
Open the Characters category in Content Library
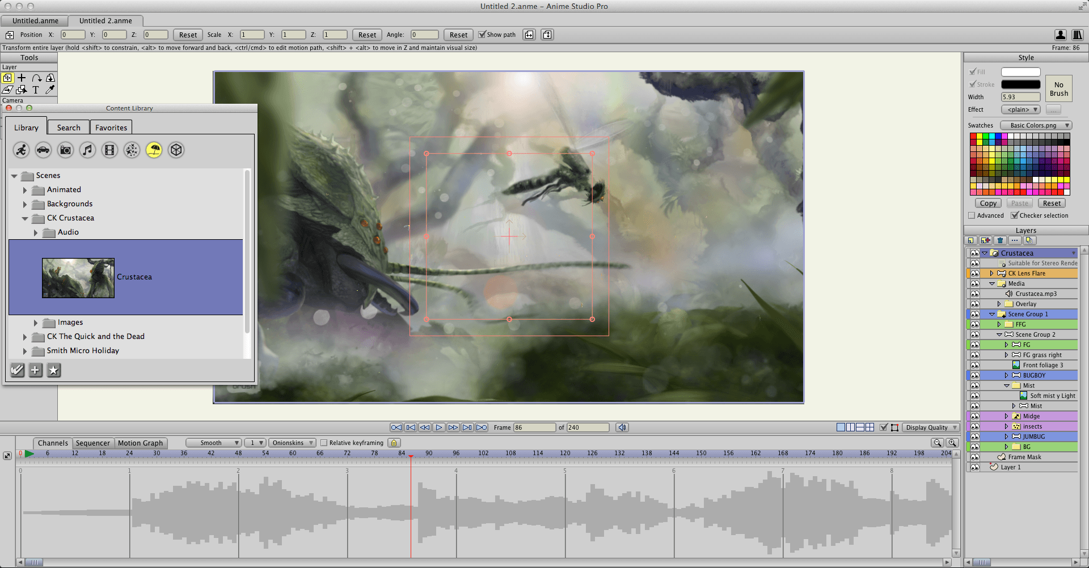pyautogui.click(x=22, y=150)
